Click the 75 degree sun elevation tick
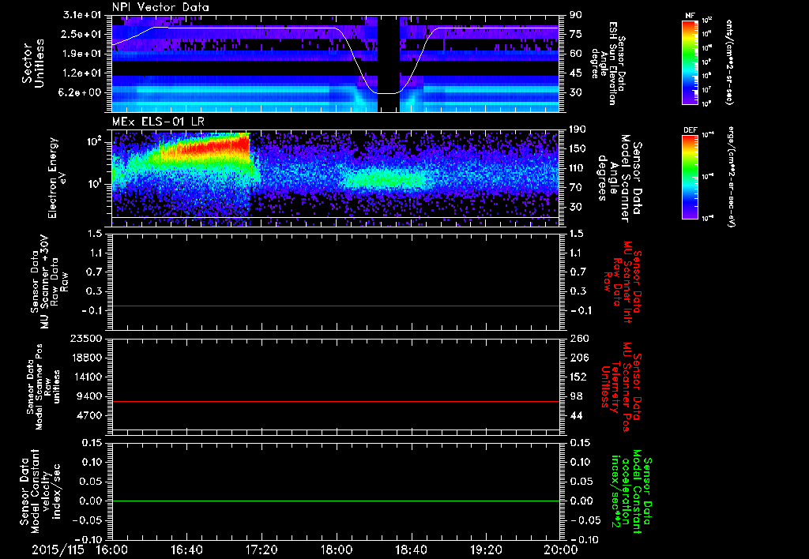This screenshot has height=559, width=809. (576, 34)
